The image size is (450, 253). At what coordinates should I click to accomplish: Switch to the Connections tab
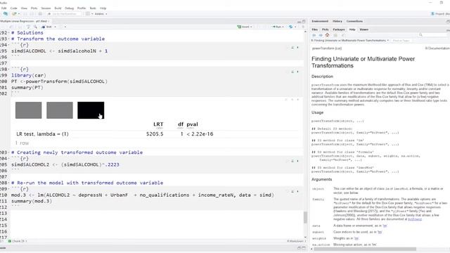tap(354, 21)
